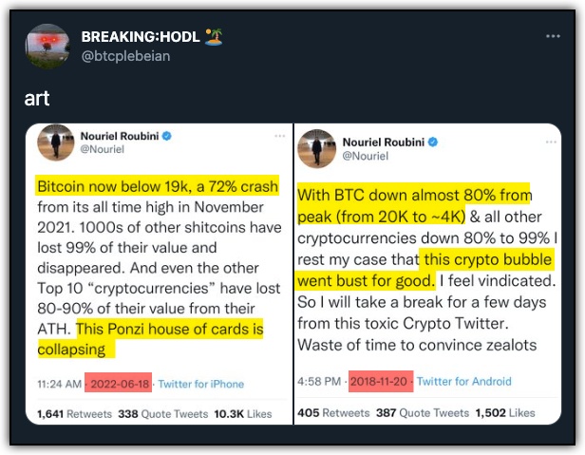This screenshot has width=585, height=455.
Task: View the 1,502 Likes list
Action: coord(505,413)
